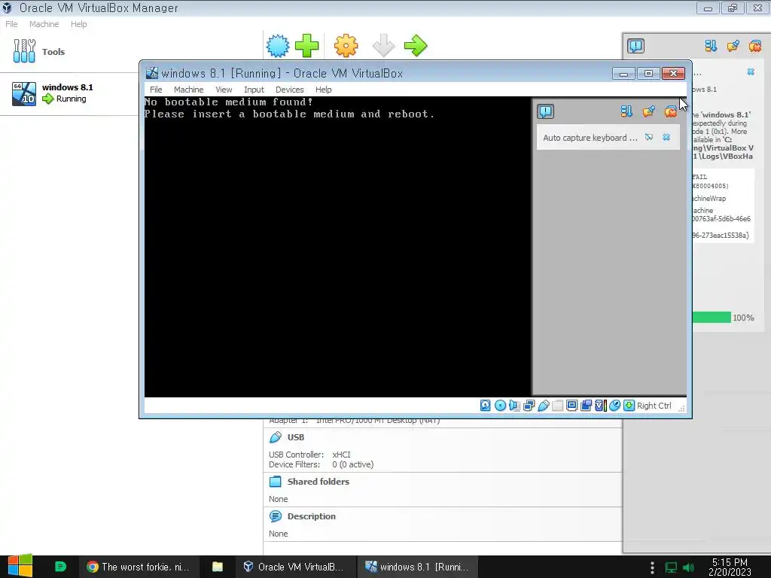The height and width of the screenshot is (578, 771).
Task: Open the taskbar clock 5:15 PM
Action: pyautogui.click(x=730, y=567)
